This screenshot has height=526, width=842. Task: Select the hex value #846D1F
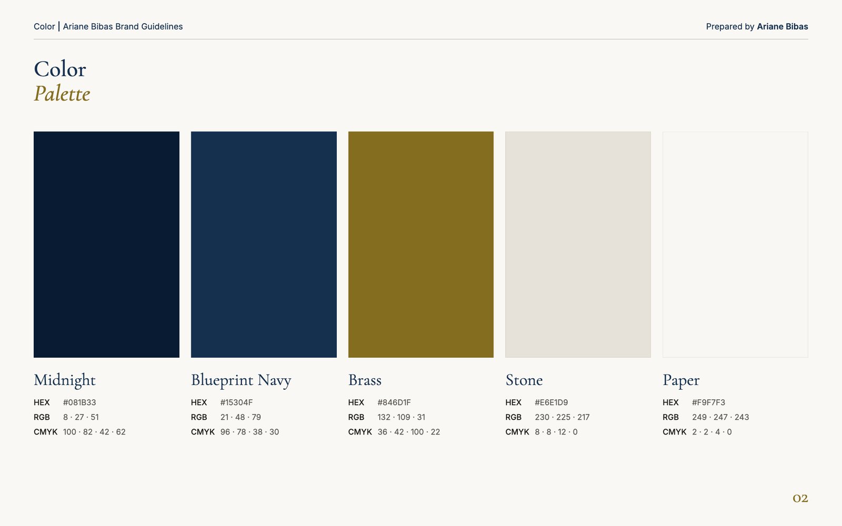pyautogui.click(x=394, y=402)
